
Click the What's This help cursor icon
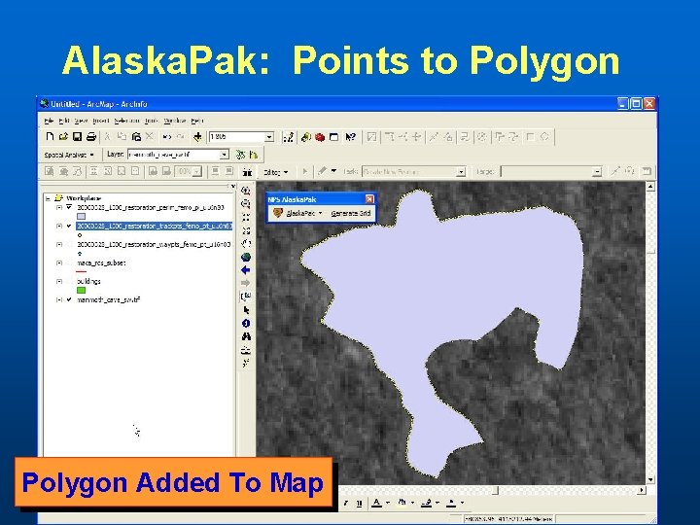350,137
